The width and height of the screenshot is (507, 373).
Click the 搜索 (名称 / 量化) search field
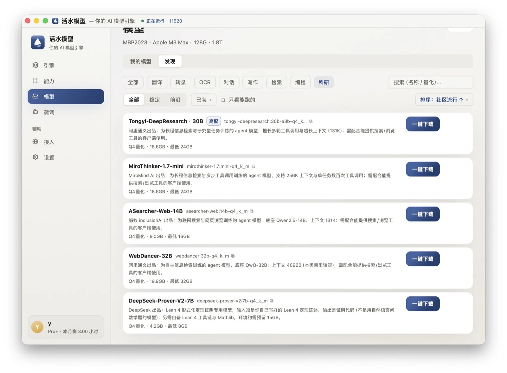[x=431, y=82]
